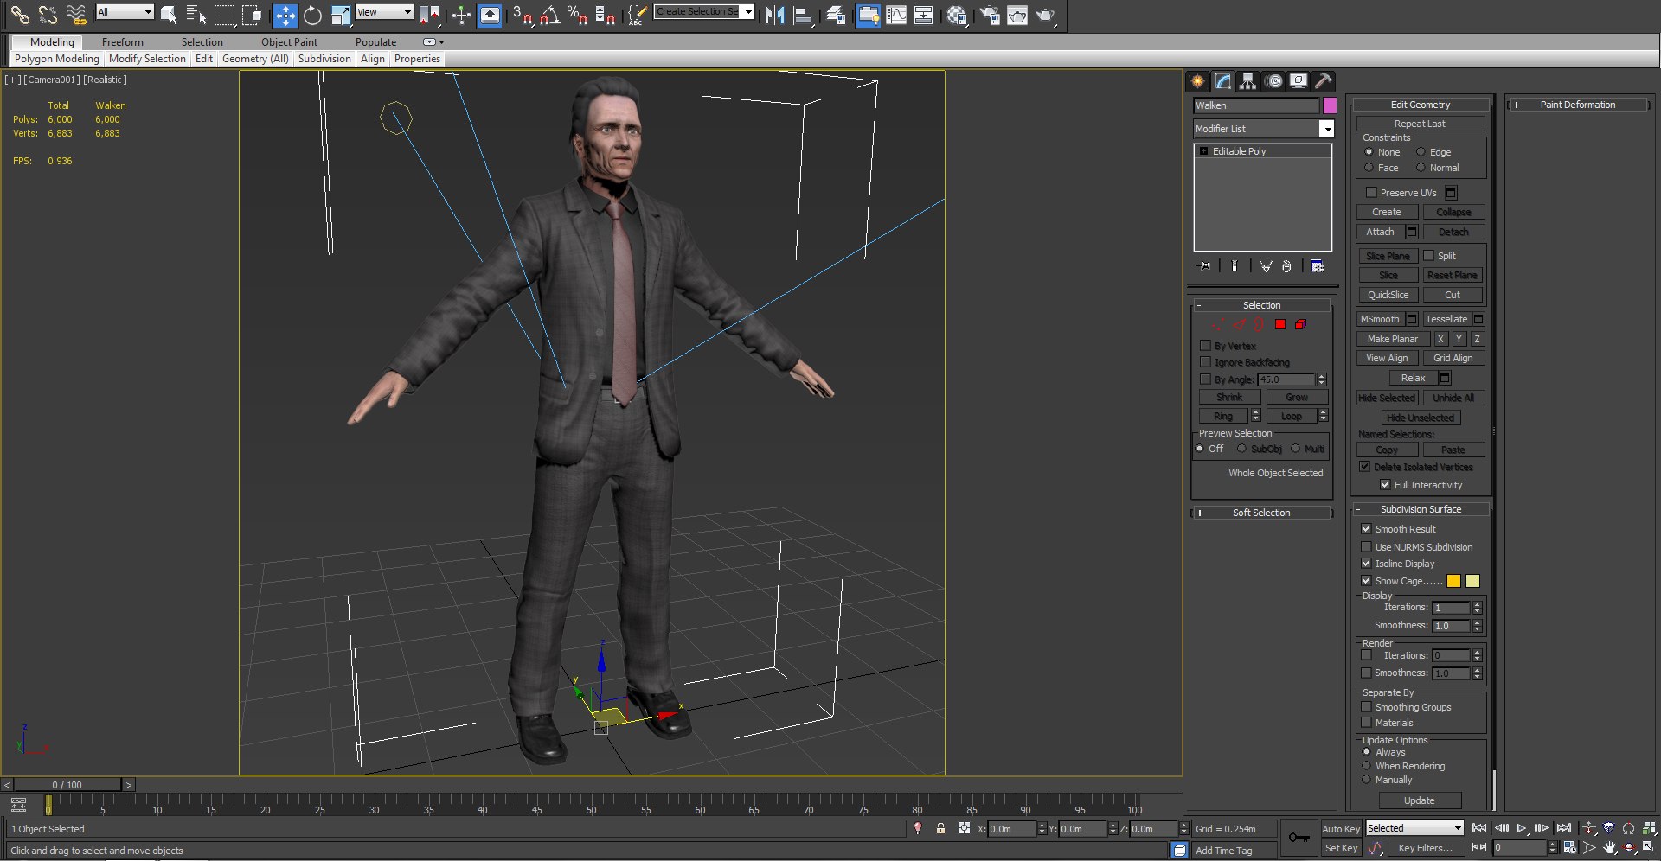Select Element sub-object level icon

(1300, 324)
